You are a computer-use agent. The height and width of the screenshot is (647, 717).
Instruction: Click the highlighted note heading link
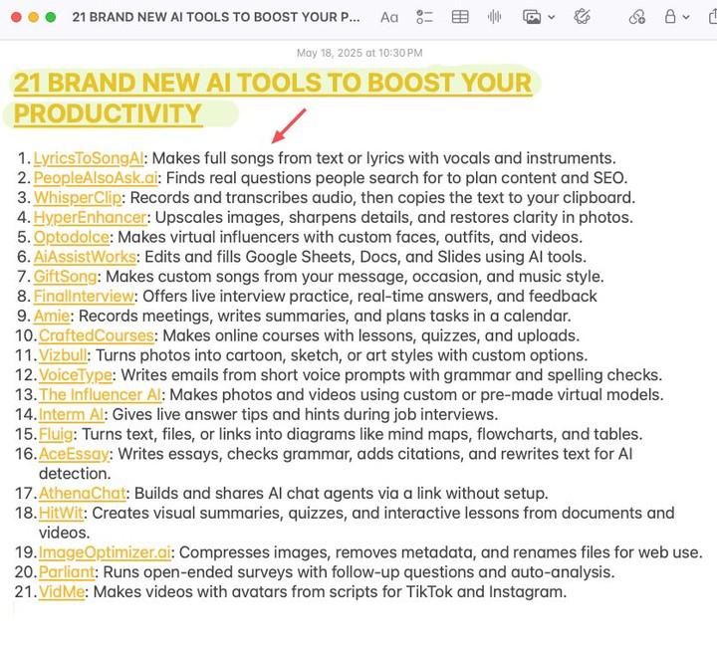(x=271, y=83)
